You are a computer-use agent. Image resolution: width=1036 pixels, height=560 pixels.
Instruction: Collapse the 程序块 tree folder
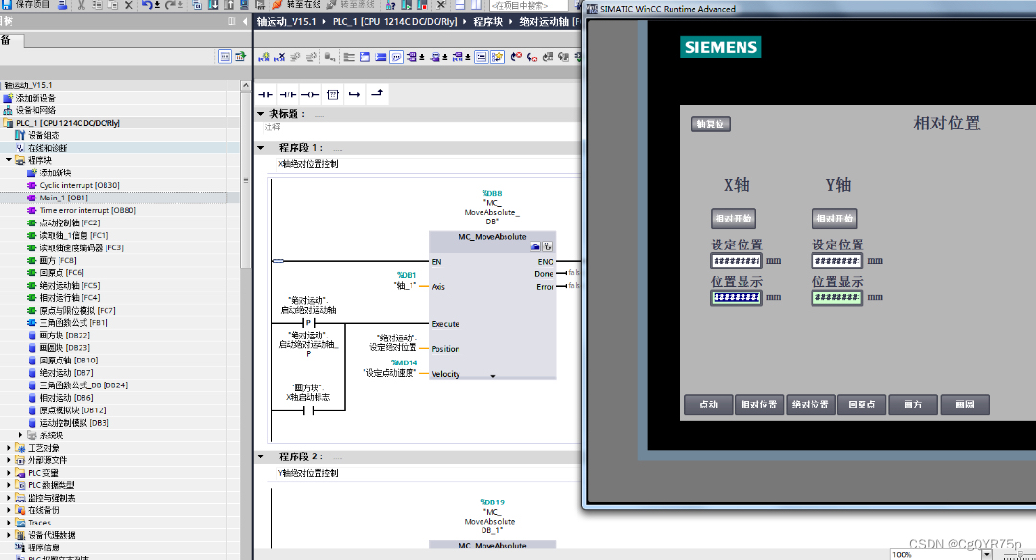[9, 160]
